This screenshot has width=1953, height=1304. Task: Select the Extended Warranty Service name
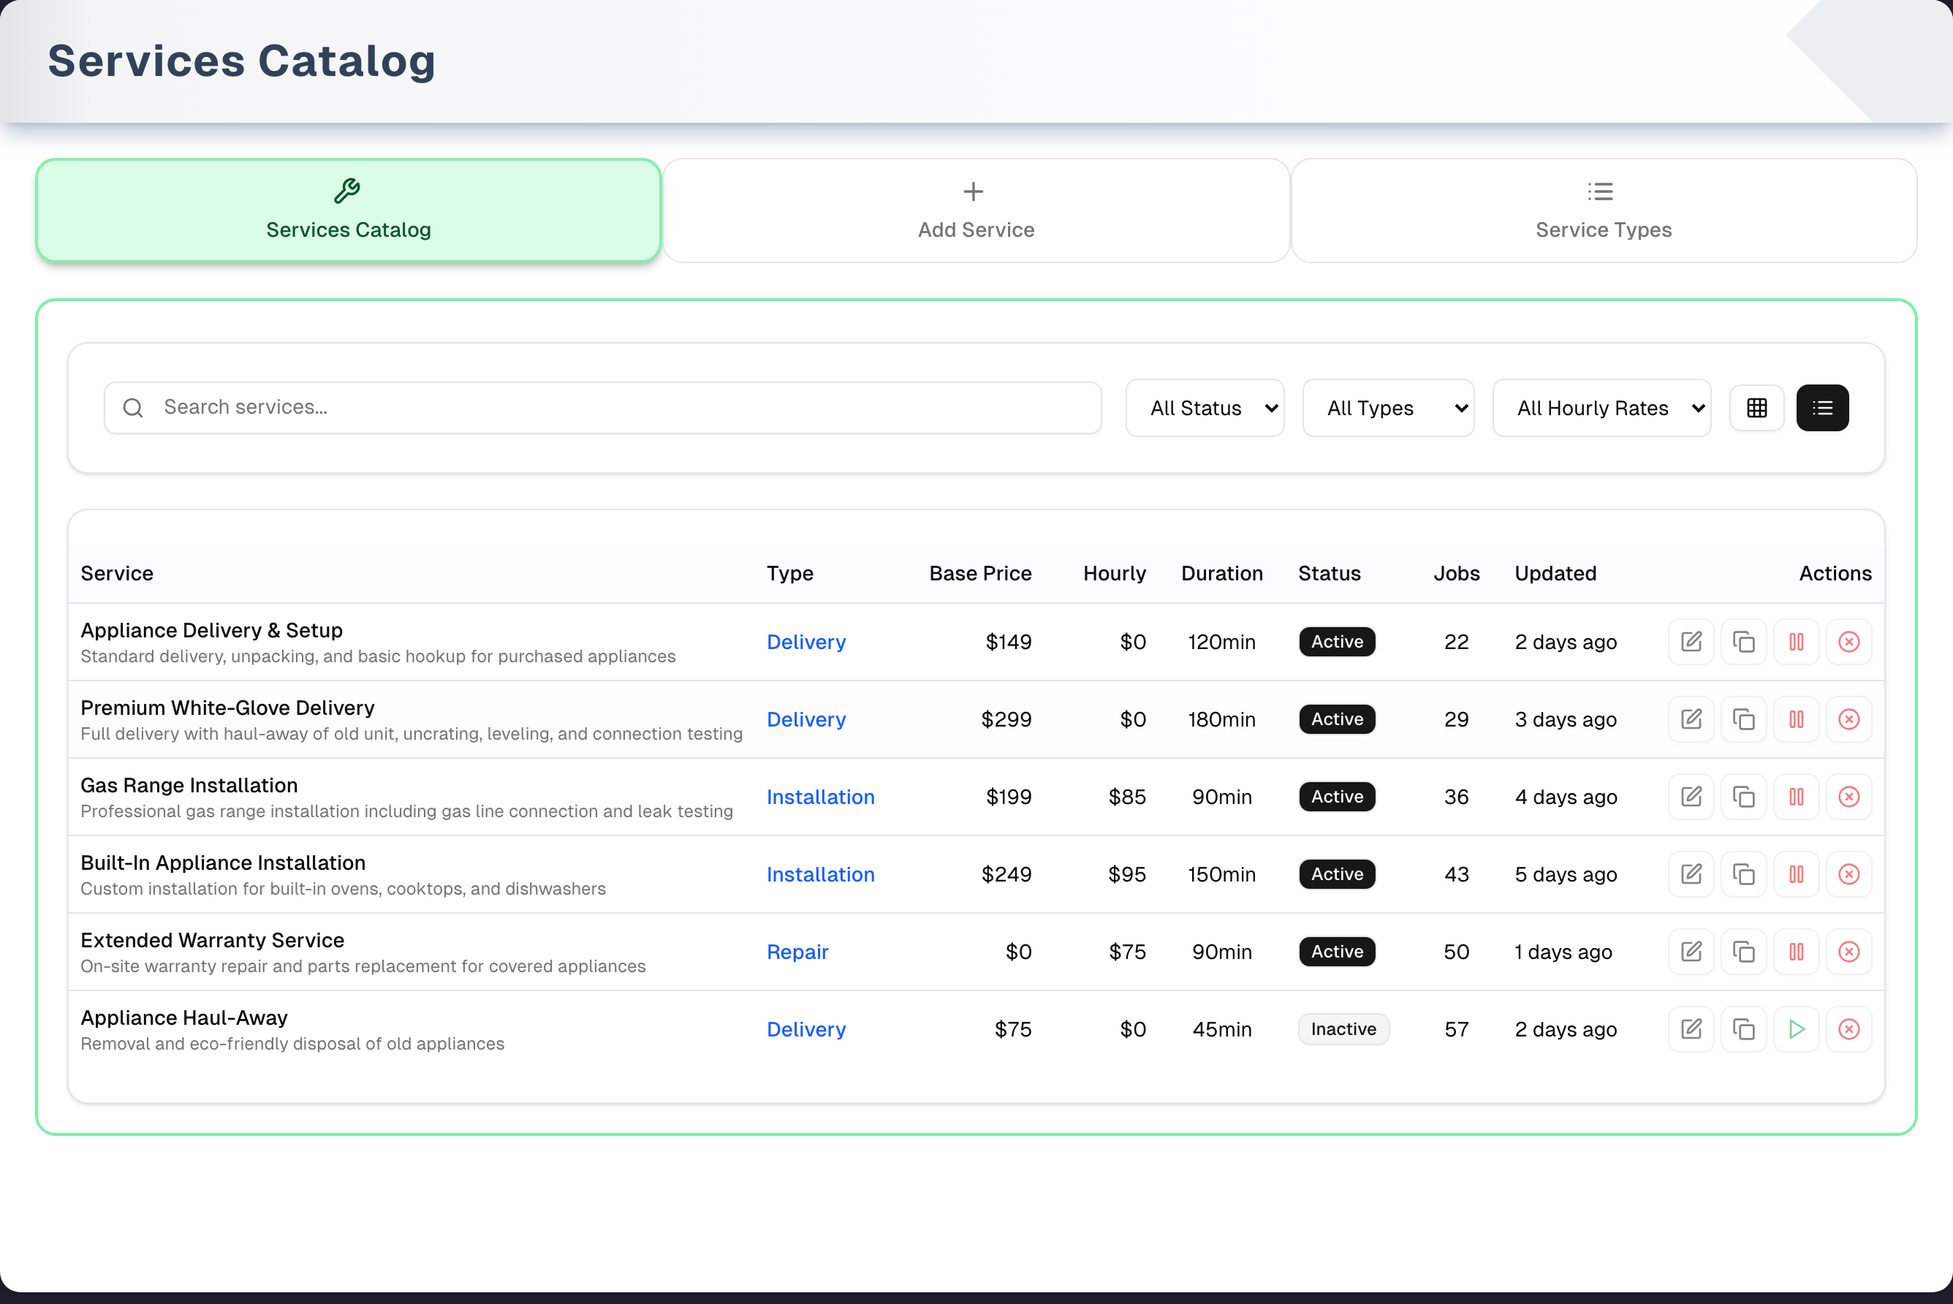212,940
